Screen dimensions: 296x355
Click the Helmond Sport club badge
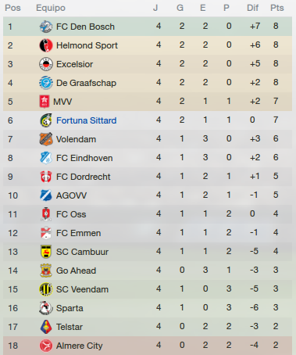click(x=46, y=45)
